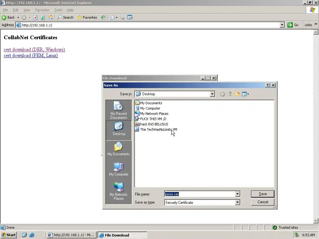Viewport: 319px width, 239px height.
Task: Click the Stop loading icon
Action: pos(36,17)
